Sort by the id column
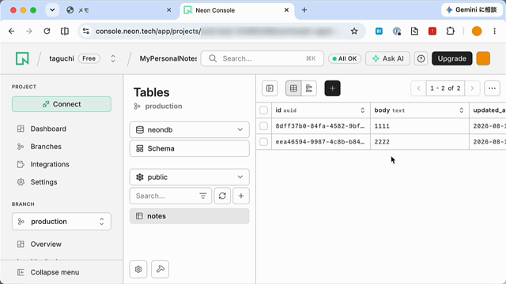The width and height of the screenshot is (506, 284). coord(362,110)
